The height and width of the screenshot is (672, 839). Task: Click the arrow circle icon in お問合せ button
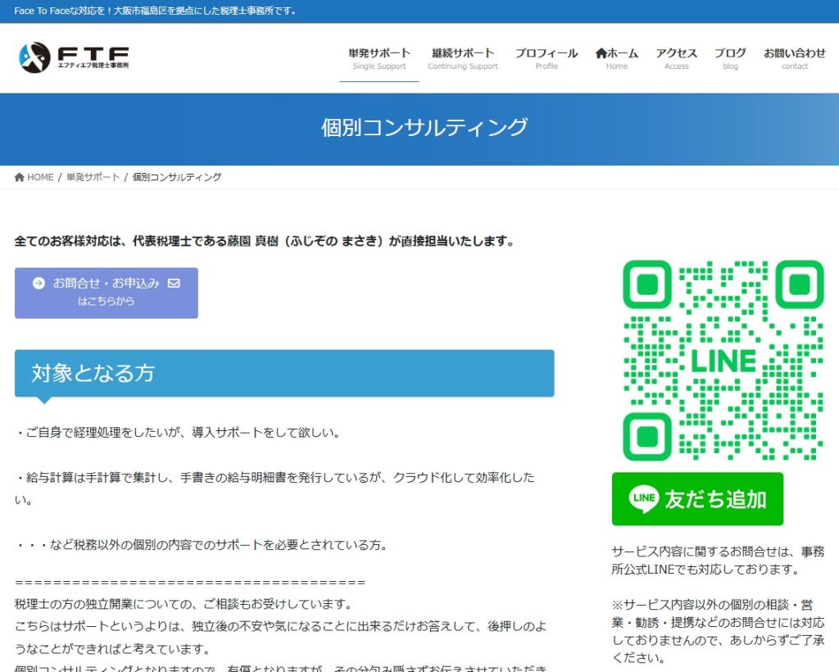[x=39, y=283]
